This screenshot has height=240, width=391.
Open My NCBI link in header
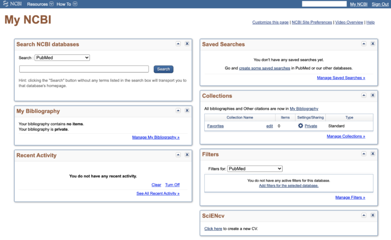(x=358, y=4)
